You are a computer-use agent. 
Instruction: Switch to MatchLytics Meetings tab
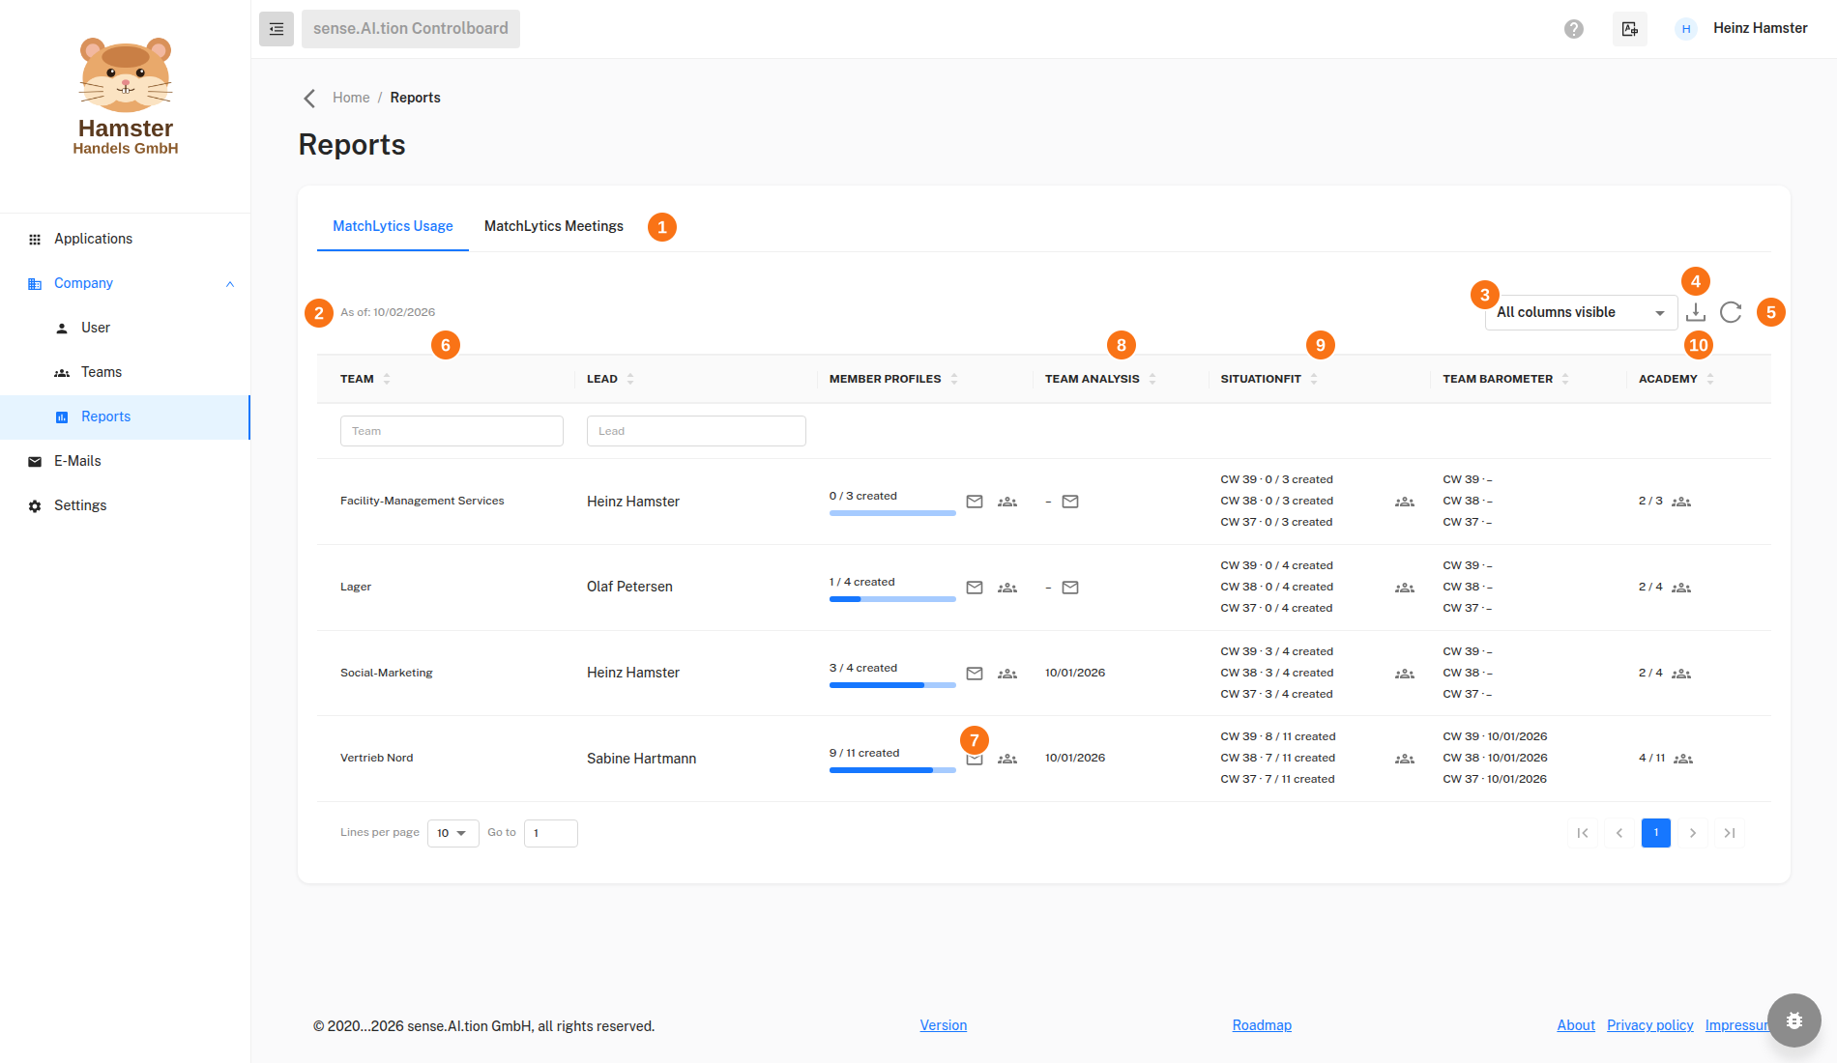tap(554, 226)
